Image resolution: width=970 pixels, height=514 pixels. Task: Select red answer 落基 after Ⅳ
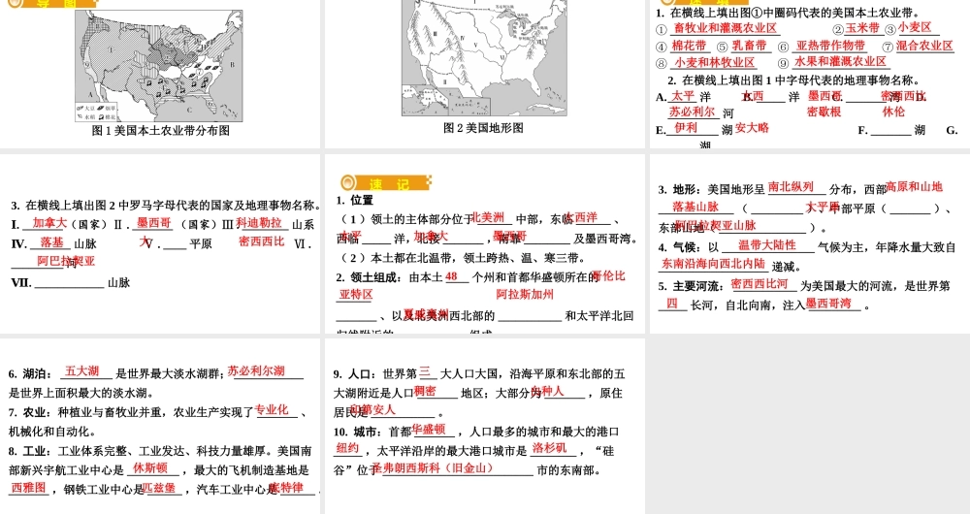[x=52, y=242]
